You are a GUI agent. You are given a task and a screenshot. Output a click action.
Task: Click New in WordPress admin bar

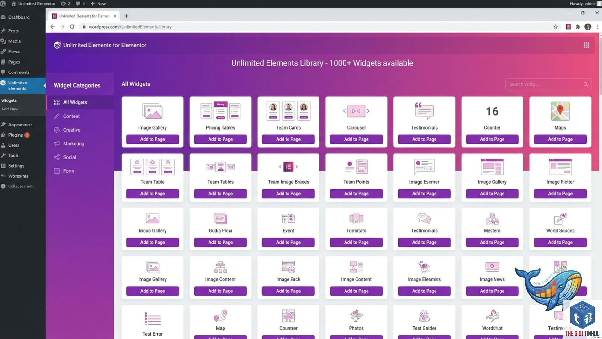(x=98, y=4)
